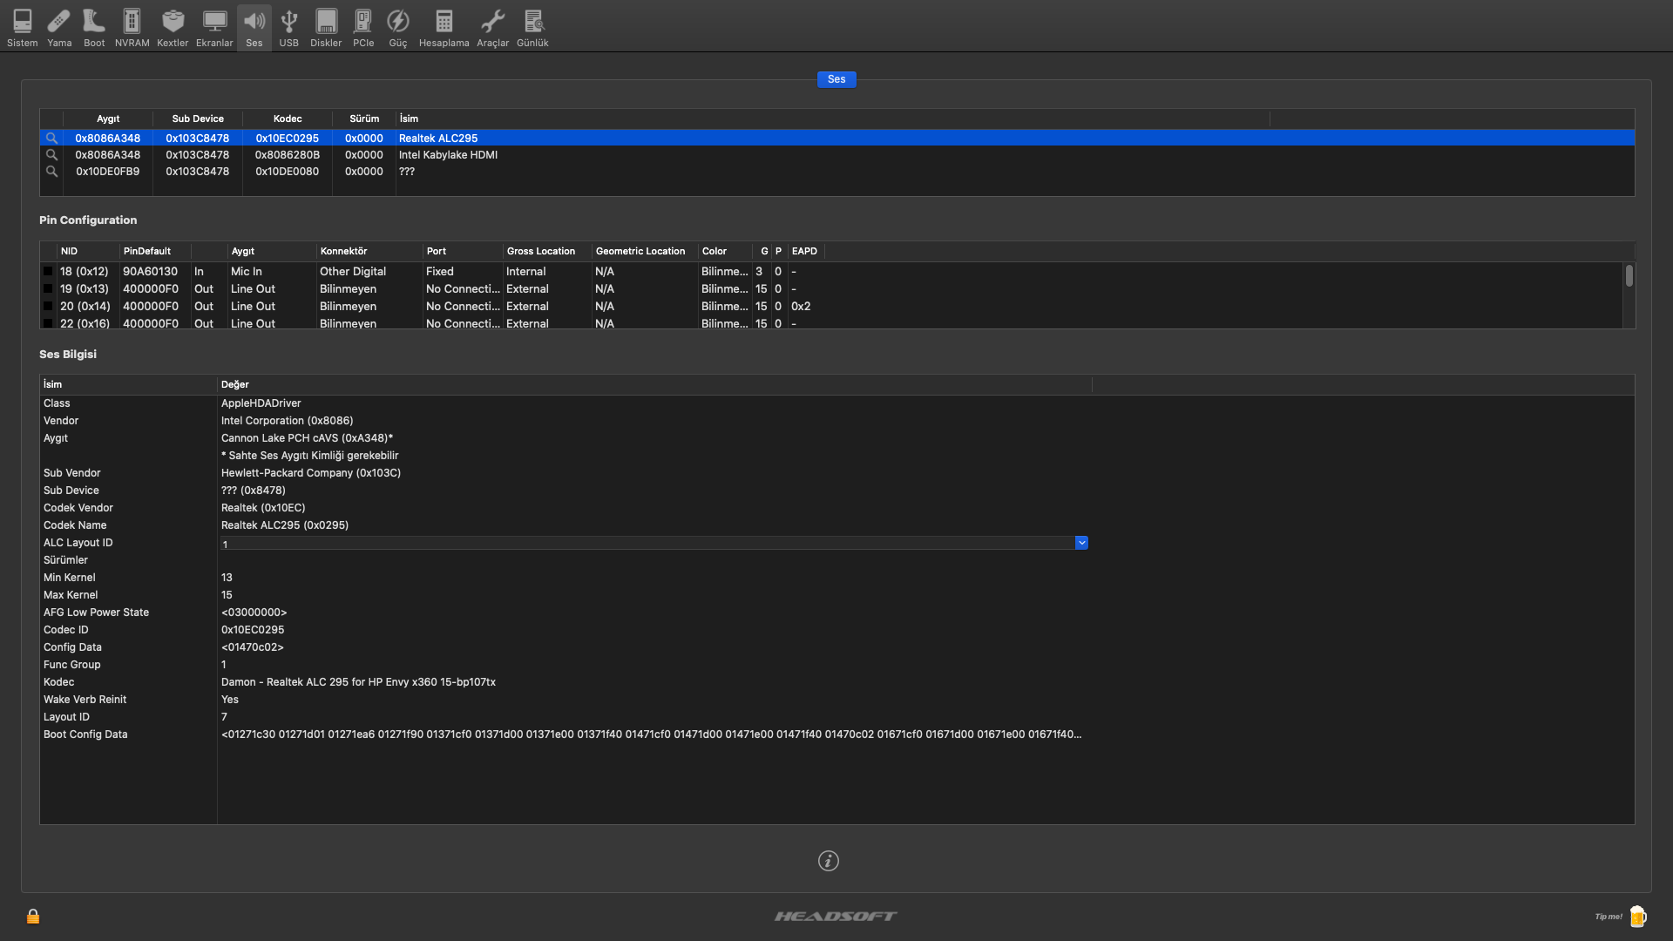
Task: Open the PCIe toolbar section
Action: coord(363,28)
